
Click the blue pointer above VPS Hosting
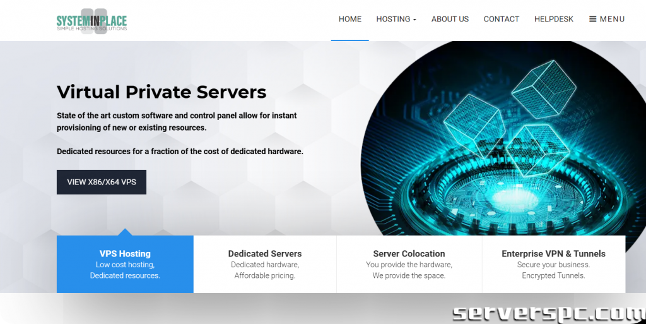coord(125,232)
